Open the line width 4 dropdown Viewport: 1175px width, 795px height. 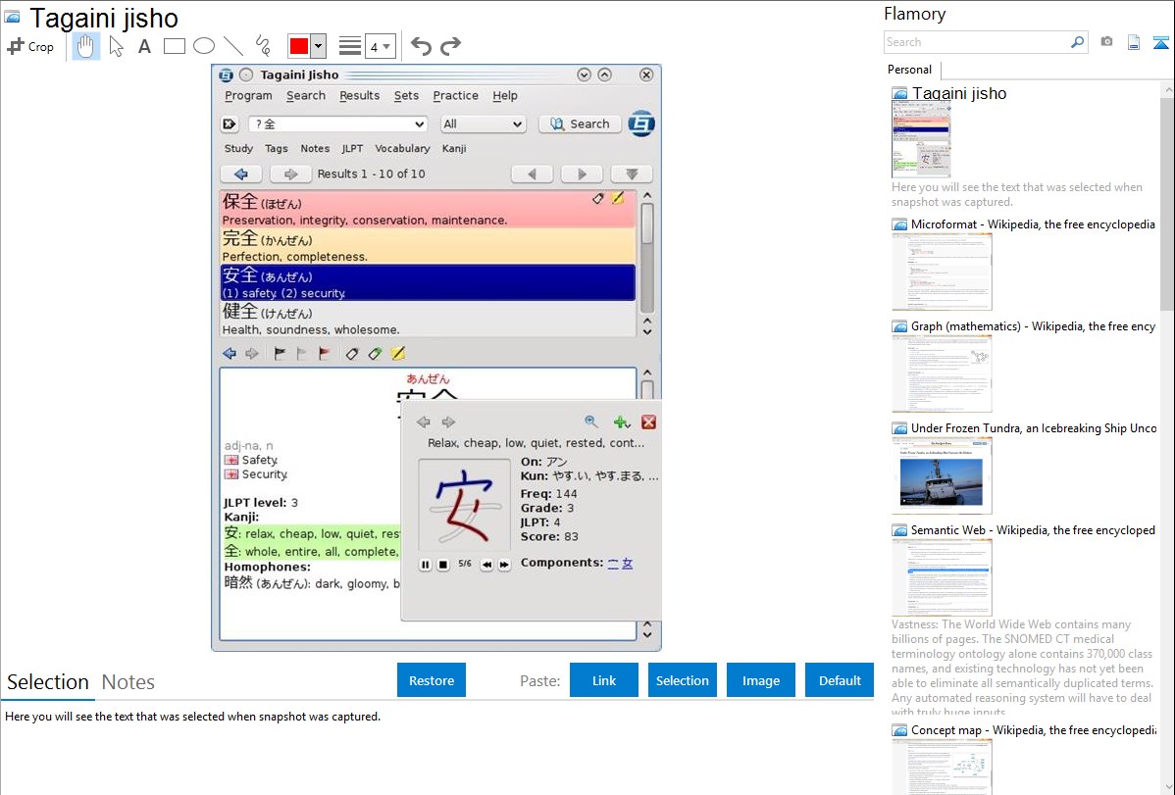pyautogui.click(x=381, y=47)
